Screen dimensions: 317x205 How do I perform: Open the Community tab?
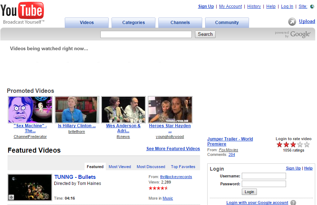tap(227, 23)
